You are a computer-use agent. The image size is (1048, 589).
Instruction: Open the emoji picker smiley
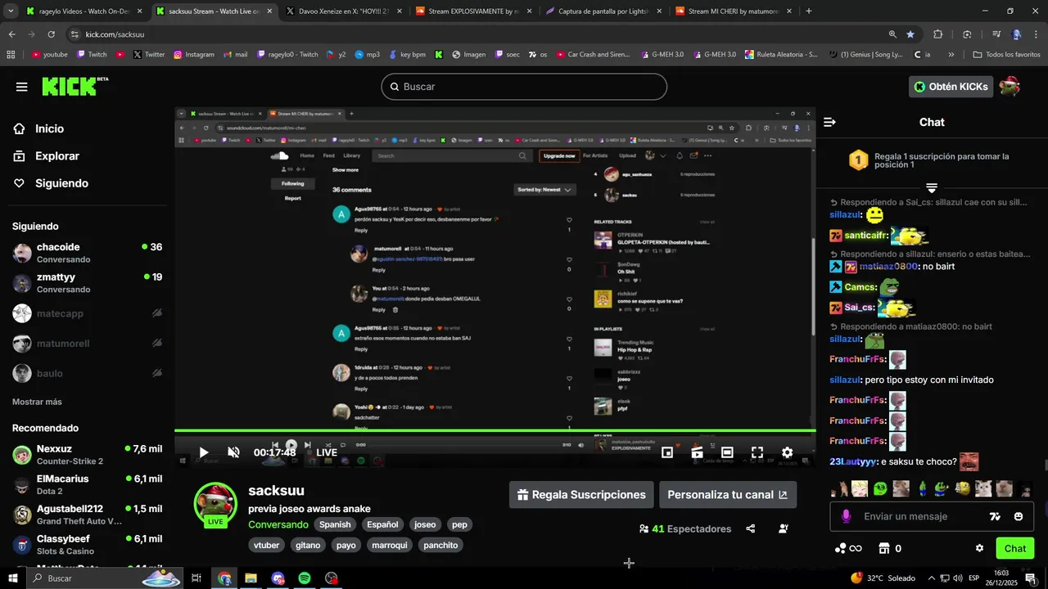(x=1019, y=516)
